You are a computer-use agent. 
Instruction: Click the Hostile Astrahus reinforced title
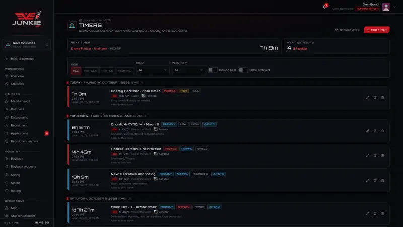(x=136, y=149)
